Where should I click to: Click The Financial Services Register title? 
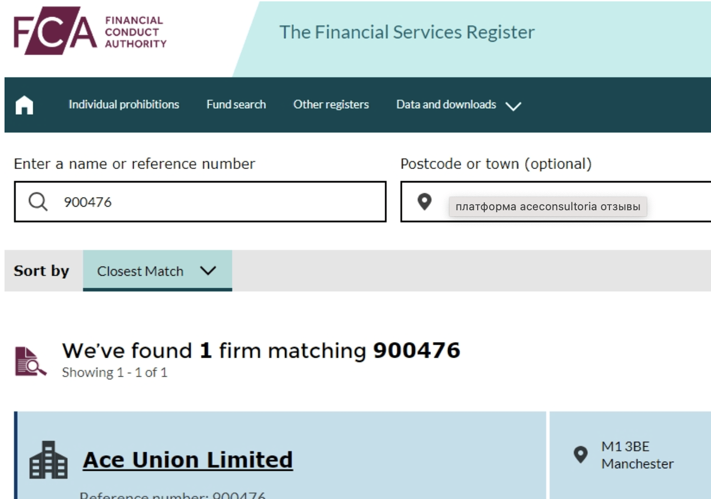tap(407, 32)
